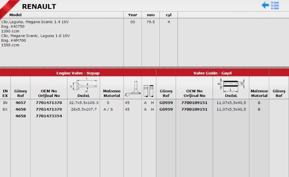Click the mm column header

[150, 15]
